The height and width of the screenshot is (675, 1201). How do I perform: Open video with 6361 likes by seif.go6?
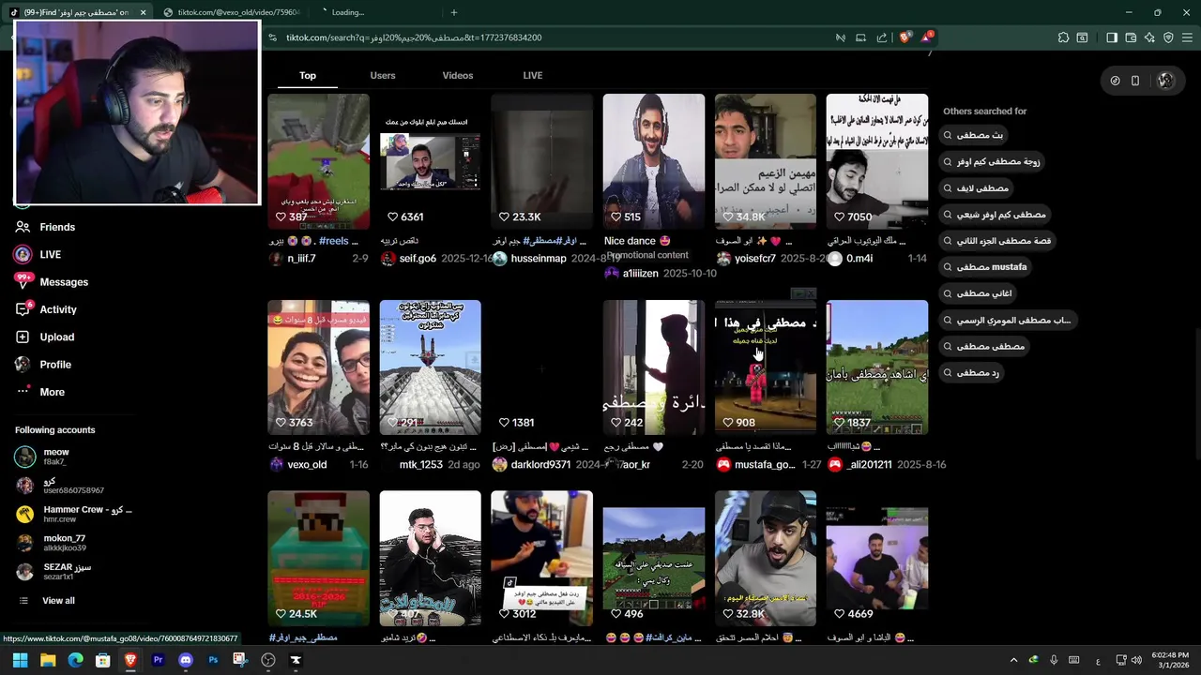(x=430, y=161)
